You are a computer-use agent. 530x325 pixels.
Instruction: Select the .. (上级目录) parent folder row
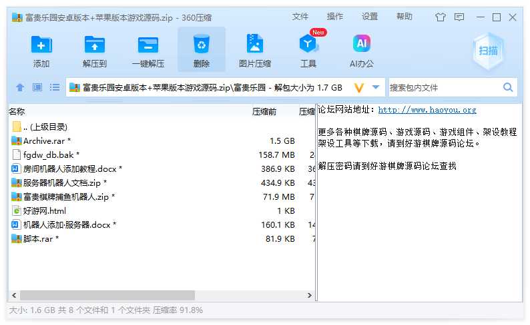point(162,127)
